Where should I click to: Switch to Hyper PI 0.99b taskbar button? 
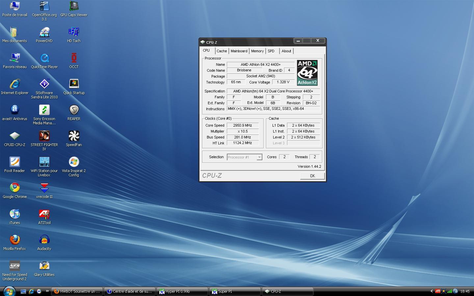(x=182, y=291)
